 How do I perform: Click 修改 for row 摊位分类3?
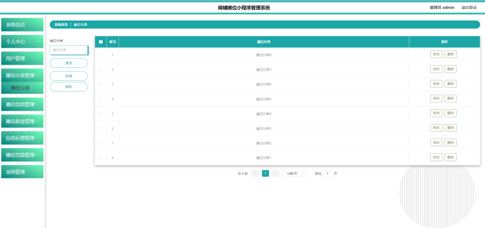pyautogui.click(x=436, y=128)
